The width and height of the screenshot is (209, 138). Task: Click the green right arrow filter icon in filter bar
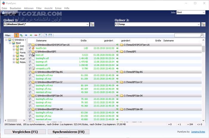click(31, 35)
